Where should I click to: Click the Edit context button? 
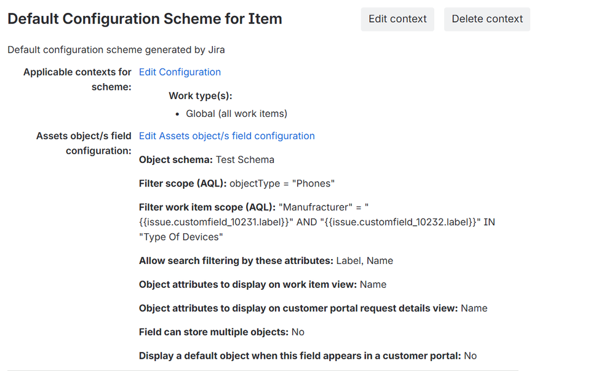(397, 19)
